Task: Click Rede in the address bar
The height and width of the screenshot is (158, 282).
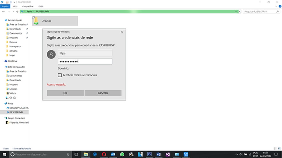Action: pos(29,12)
